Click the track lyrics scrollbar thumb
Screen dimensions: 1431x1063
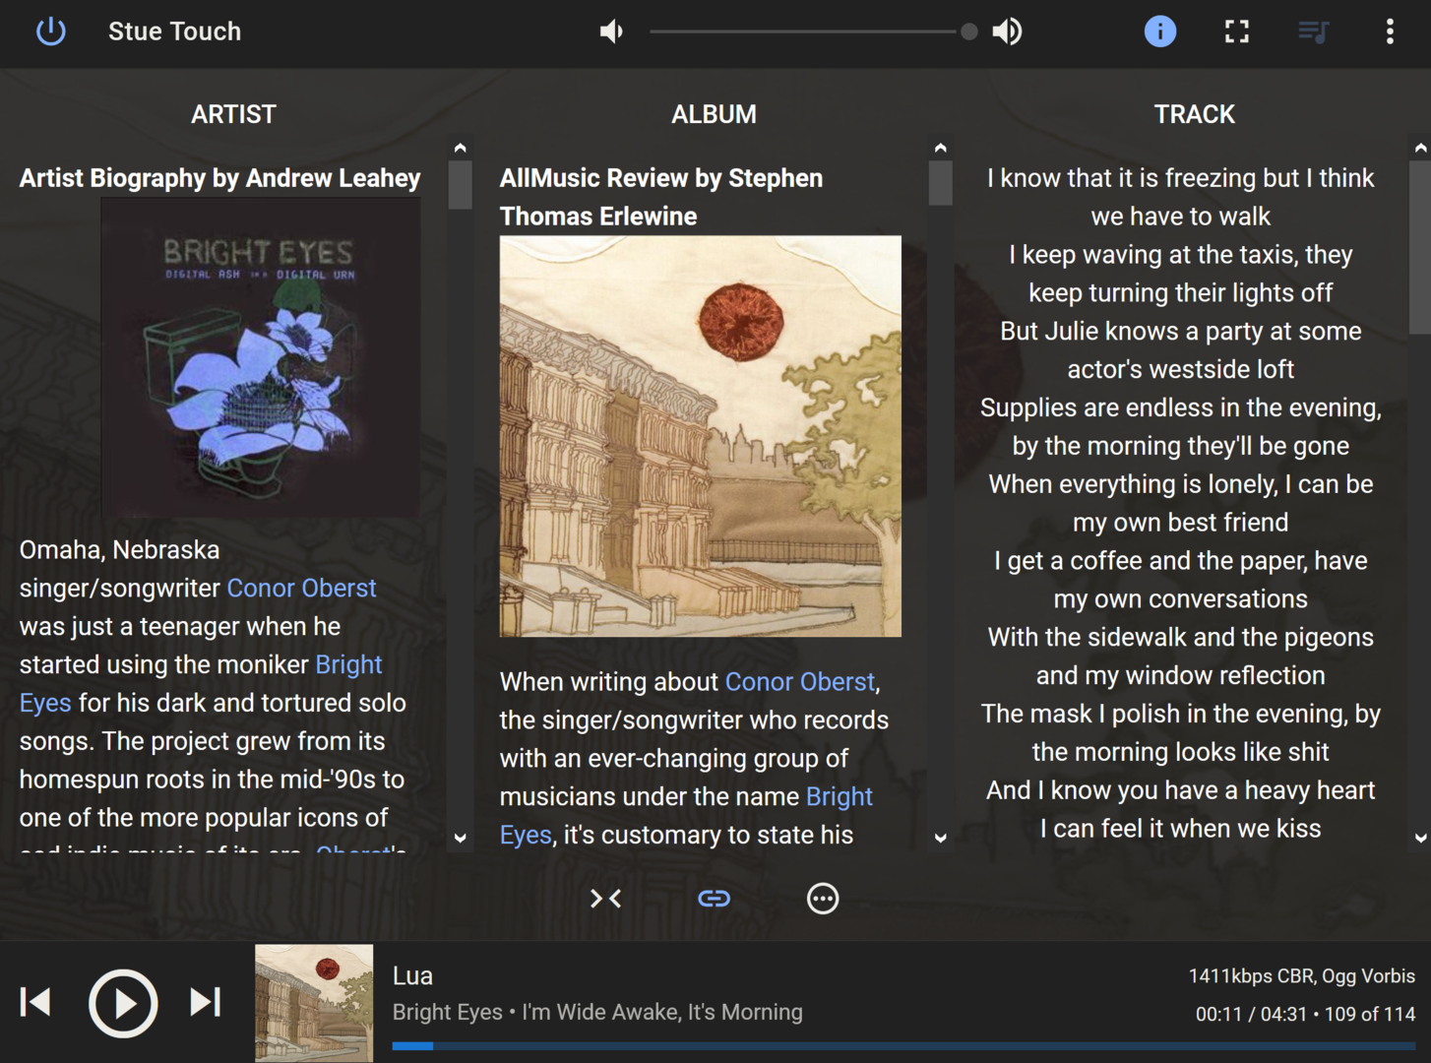[1420, 247]
